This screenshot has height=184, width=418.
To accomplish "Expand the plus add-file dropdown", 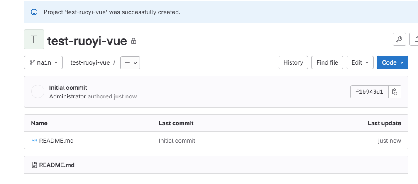I will click(130, 62).
